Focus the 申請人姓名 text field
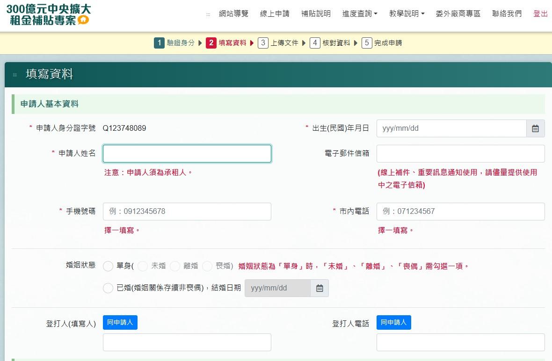The image size is (552, 361). (187, 154)
